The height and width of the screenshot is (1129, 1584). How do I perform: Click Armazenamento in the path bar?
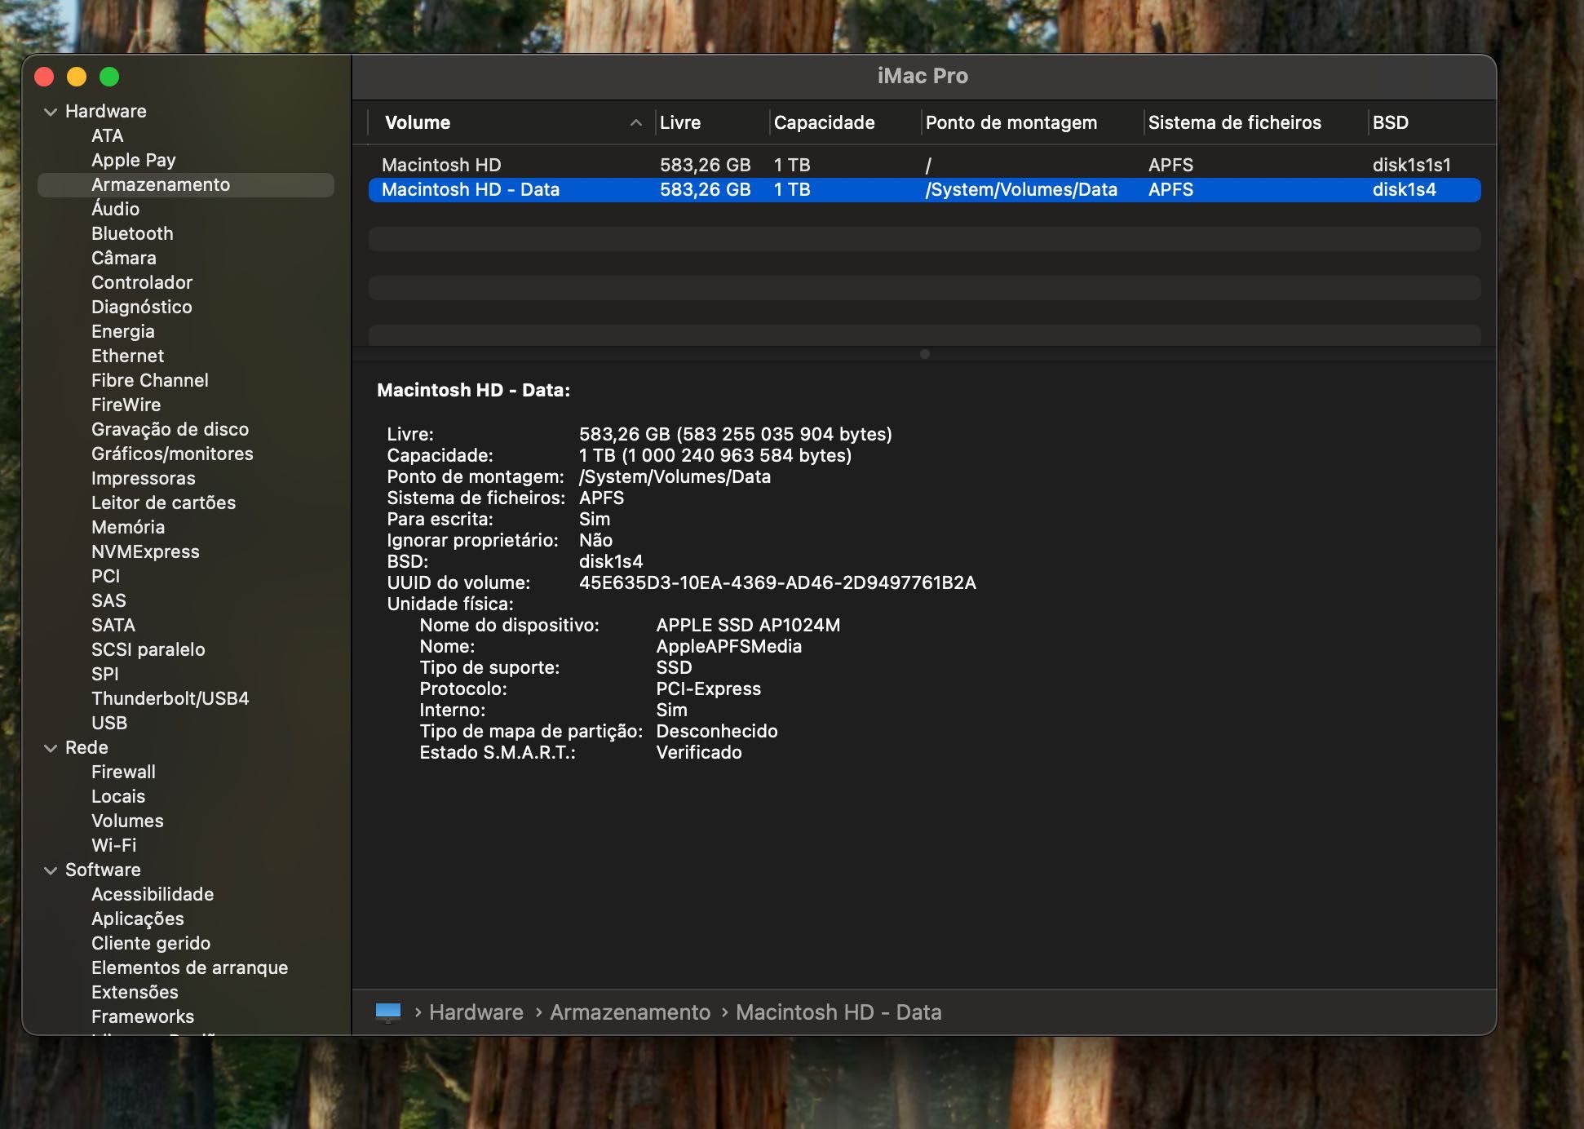[x=631, y=1012]
